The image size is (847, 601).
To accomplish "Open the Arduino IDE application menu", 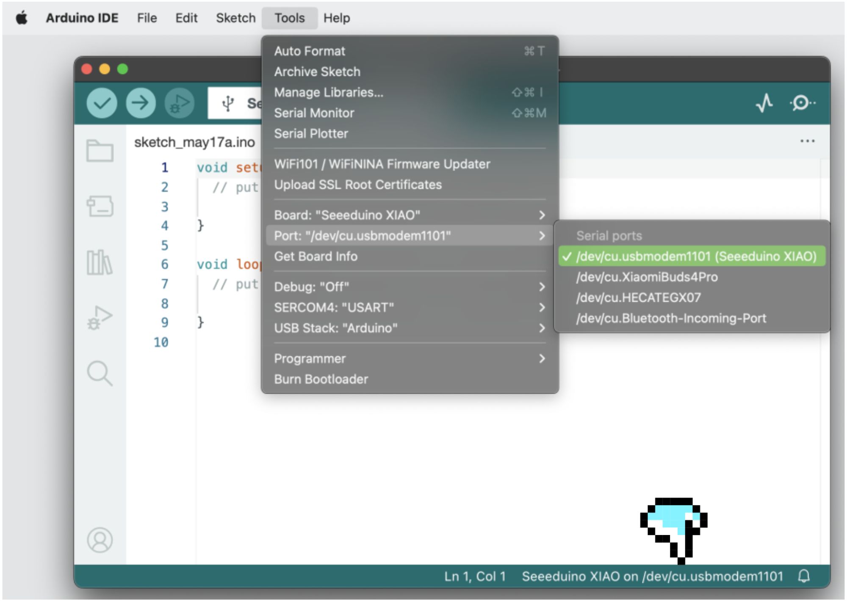I will point(82,18).
